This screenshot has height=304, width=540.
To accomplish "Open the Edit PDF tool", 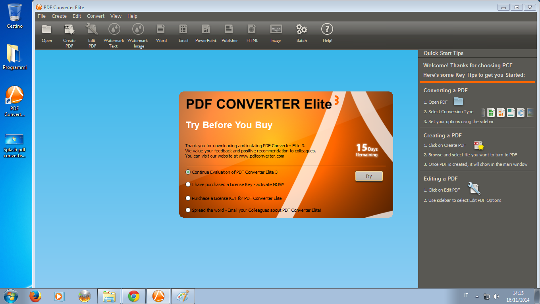I will [x=92, y=30].
